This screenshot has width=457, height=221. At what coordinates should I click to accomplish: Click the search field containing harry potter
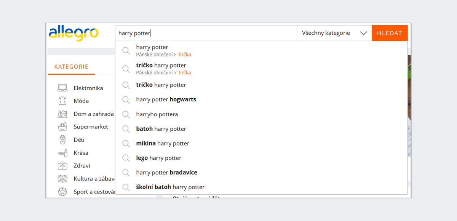click(206, 33)
